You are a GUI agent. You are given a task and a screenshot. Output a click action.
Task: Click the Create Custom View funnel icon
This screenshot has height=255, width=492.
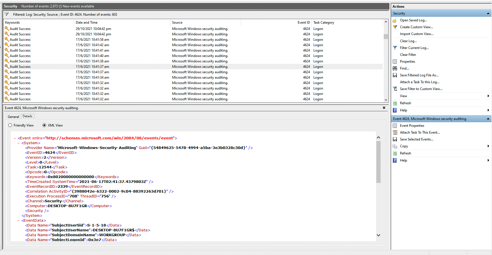pos(395,27)
